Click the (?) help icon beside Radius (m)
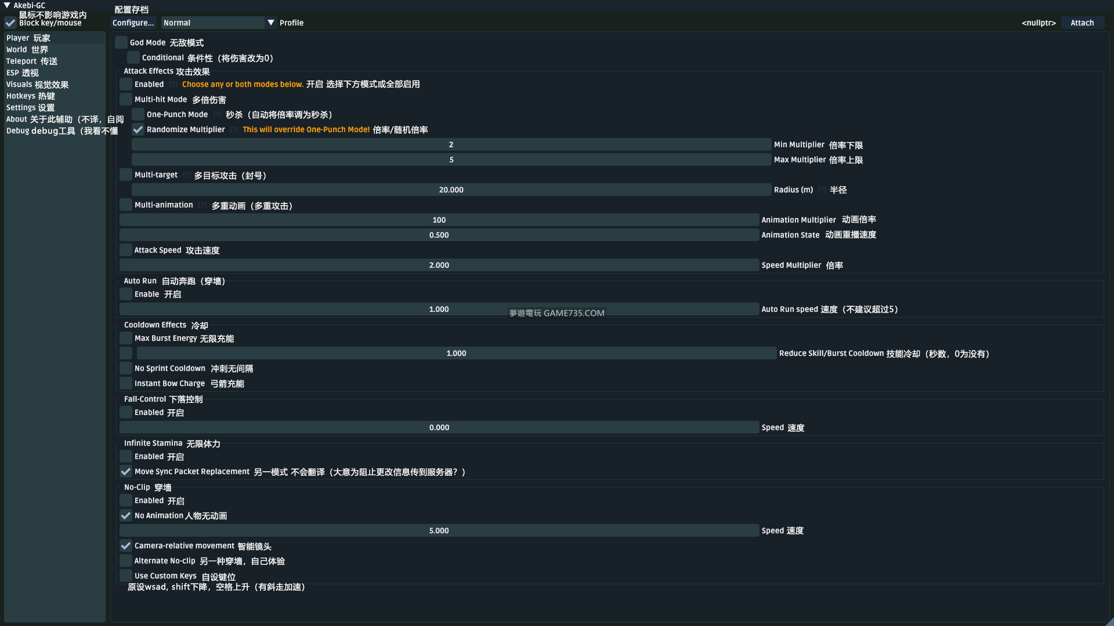Screen dimensions: 1114x626 (x=822, y=190)
